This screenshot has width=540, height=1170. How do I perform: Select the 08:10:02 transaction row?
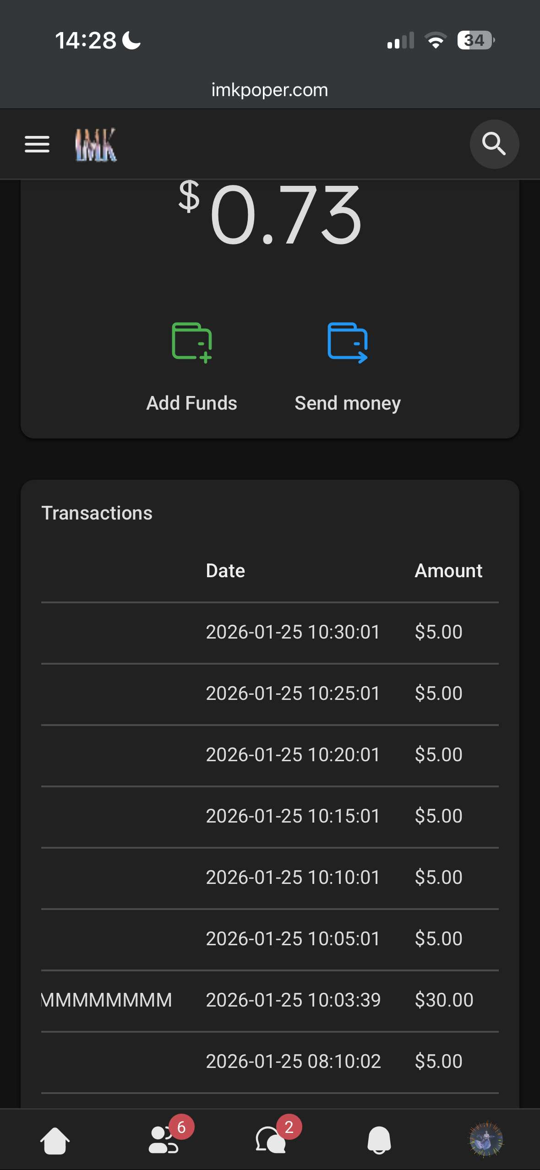tap(293, 1062)
